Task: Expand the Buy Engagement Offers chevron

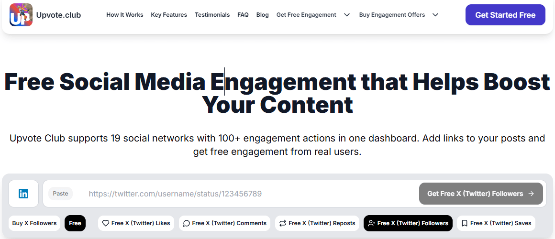Action: point(436,15)
